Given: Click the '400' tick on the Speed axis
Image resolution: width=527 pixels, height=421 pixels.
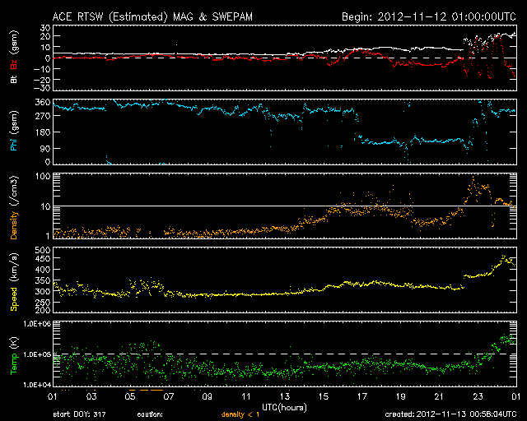Looking at the screenshot, I should tap(43, 270).
